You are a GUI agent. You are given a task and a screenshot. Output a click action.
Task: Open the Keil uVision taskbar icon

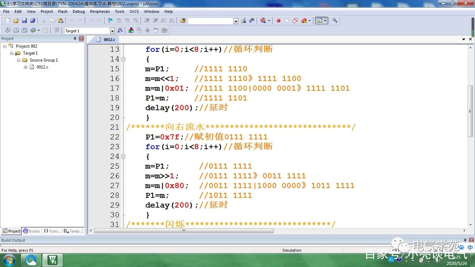53,260
